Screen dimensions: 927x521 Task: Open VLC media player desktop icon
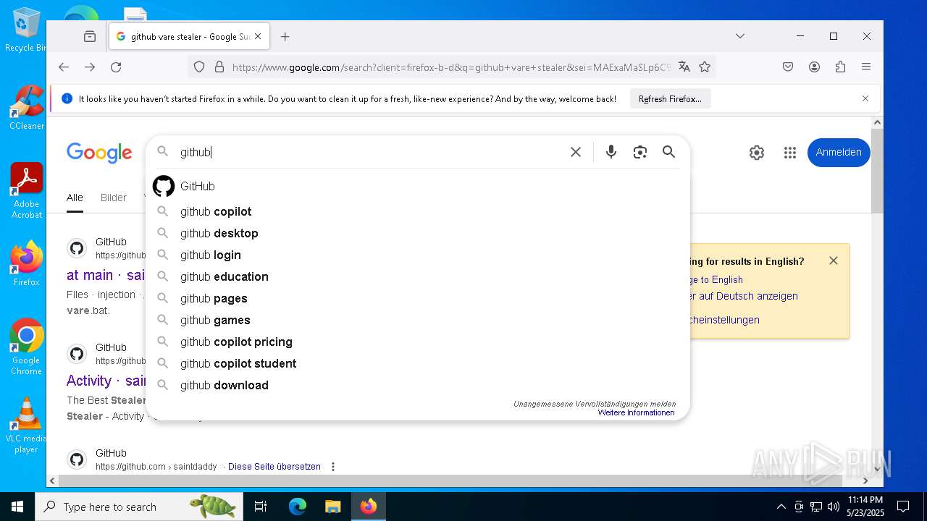pyautogui.click(x=27, y=425)
